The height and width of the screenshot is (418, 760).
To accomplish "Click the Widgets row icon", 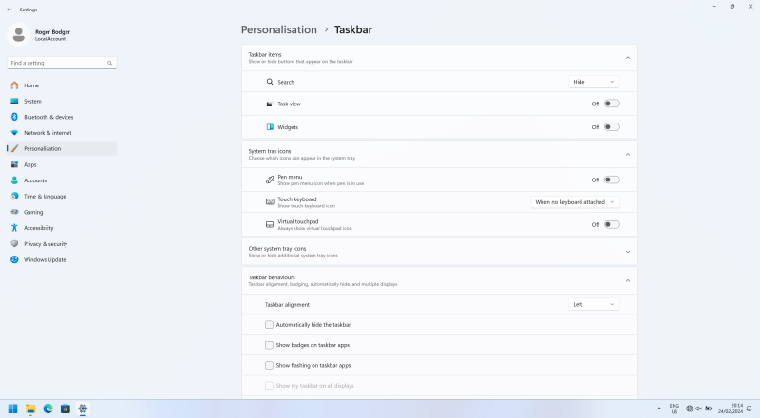I will pos(270,127).
